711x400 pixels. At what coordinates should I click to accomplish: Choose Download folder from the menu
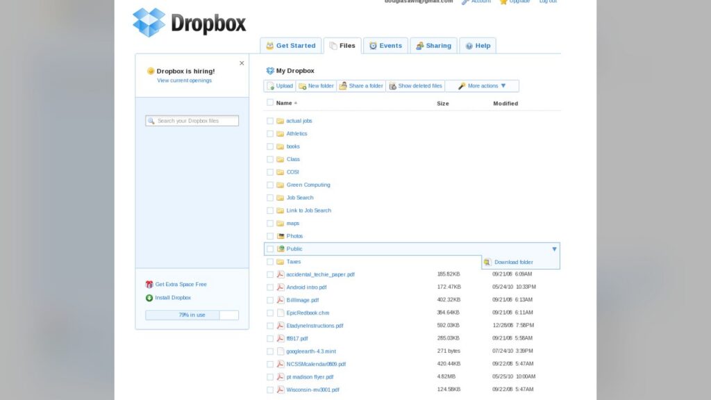click(x=513, y=262)
